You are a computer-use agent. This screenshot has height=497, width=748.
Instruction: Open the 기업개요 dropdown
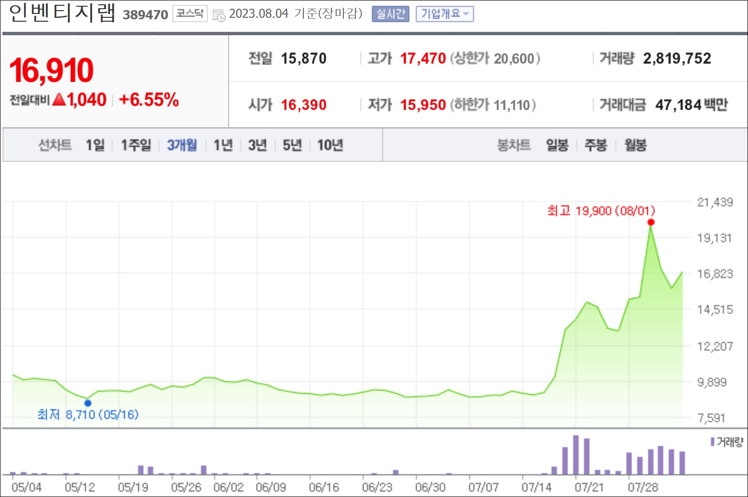[445, 14]
